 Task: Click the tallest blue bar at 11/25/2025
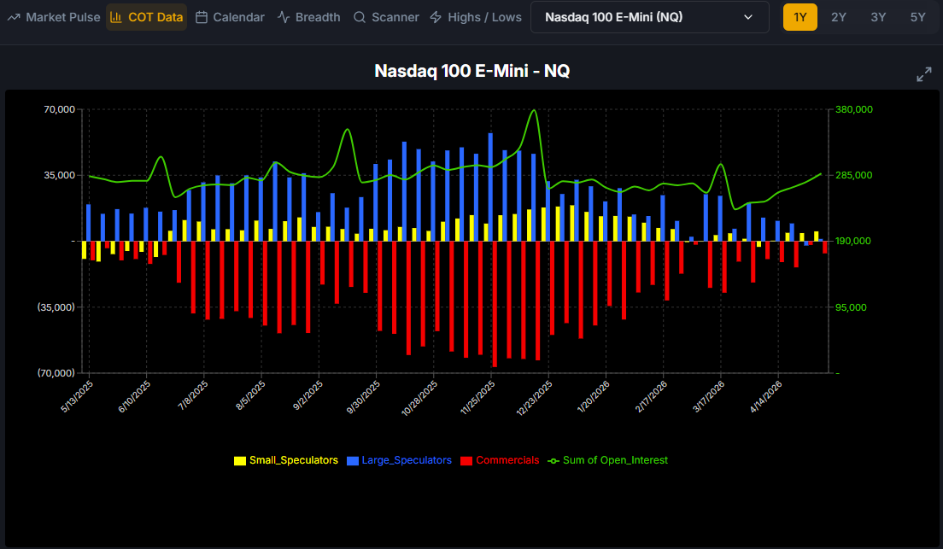pyautogui.click(x=491, y=187)
